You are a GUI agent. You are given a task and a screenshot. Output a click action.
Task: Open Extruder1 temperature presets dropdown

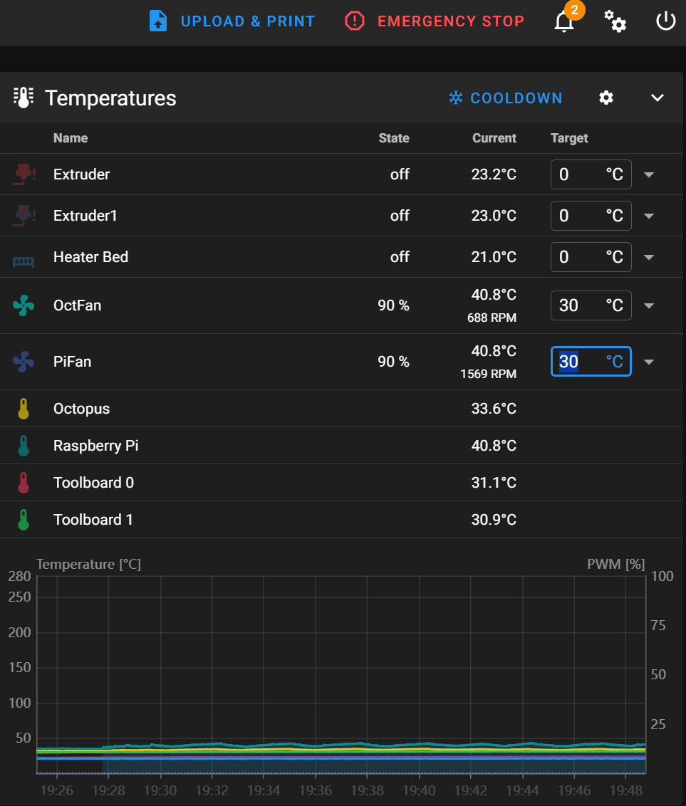coord(649,216)
